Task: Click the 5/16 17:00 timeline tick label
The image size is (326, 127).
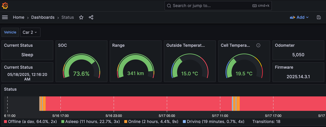Action: pyautogui.click(x=60, y=116)
